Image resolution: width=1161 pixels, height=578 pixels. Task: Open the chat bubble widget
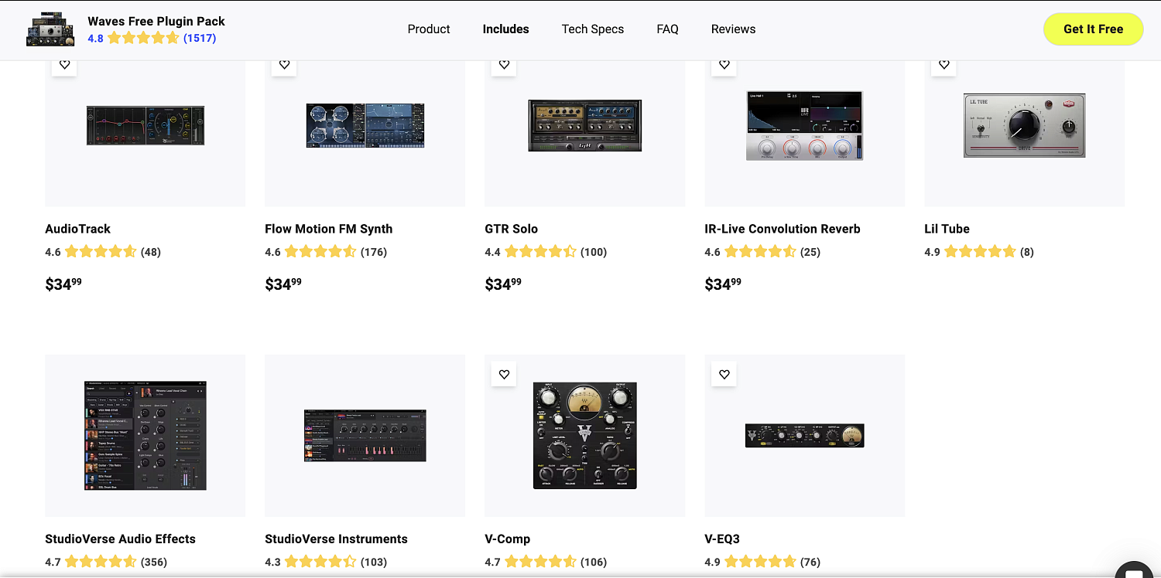click(1134, 570)
